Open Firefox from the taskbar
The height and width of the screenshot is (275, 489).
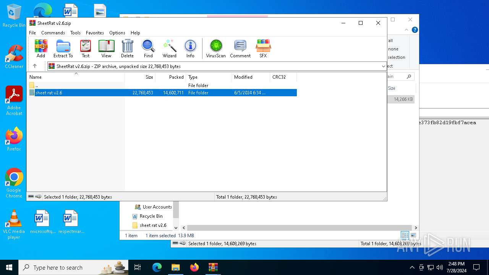[194, 267]
